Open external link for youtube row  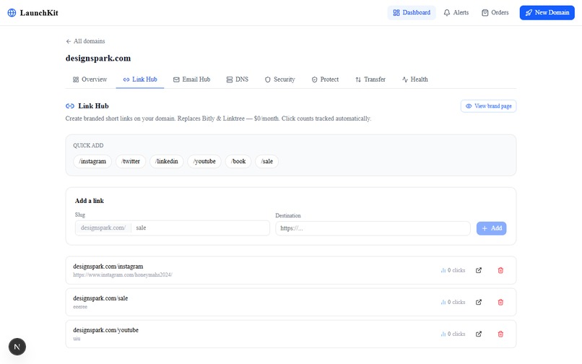coord(479,334)
